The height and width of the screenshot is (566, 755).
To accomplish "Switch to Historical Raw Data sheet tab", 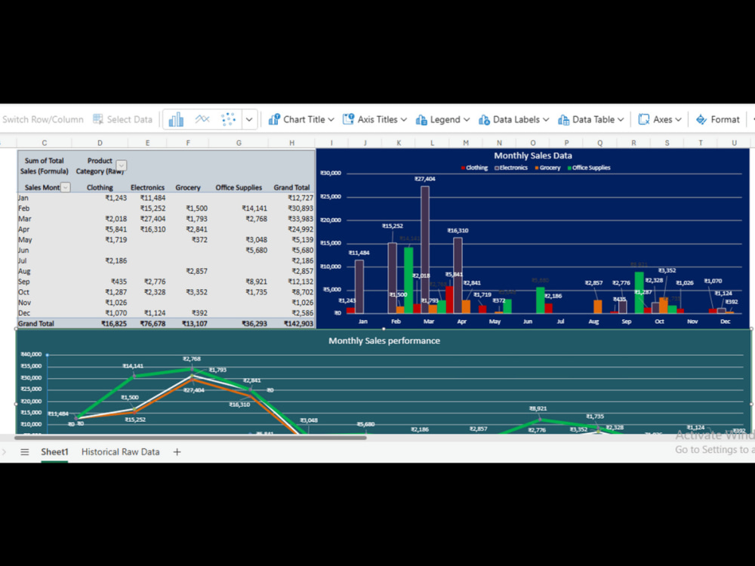I will [x=120, y=451].
